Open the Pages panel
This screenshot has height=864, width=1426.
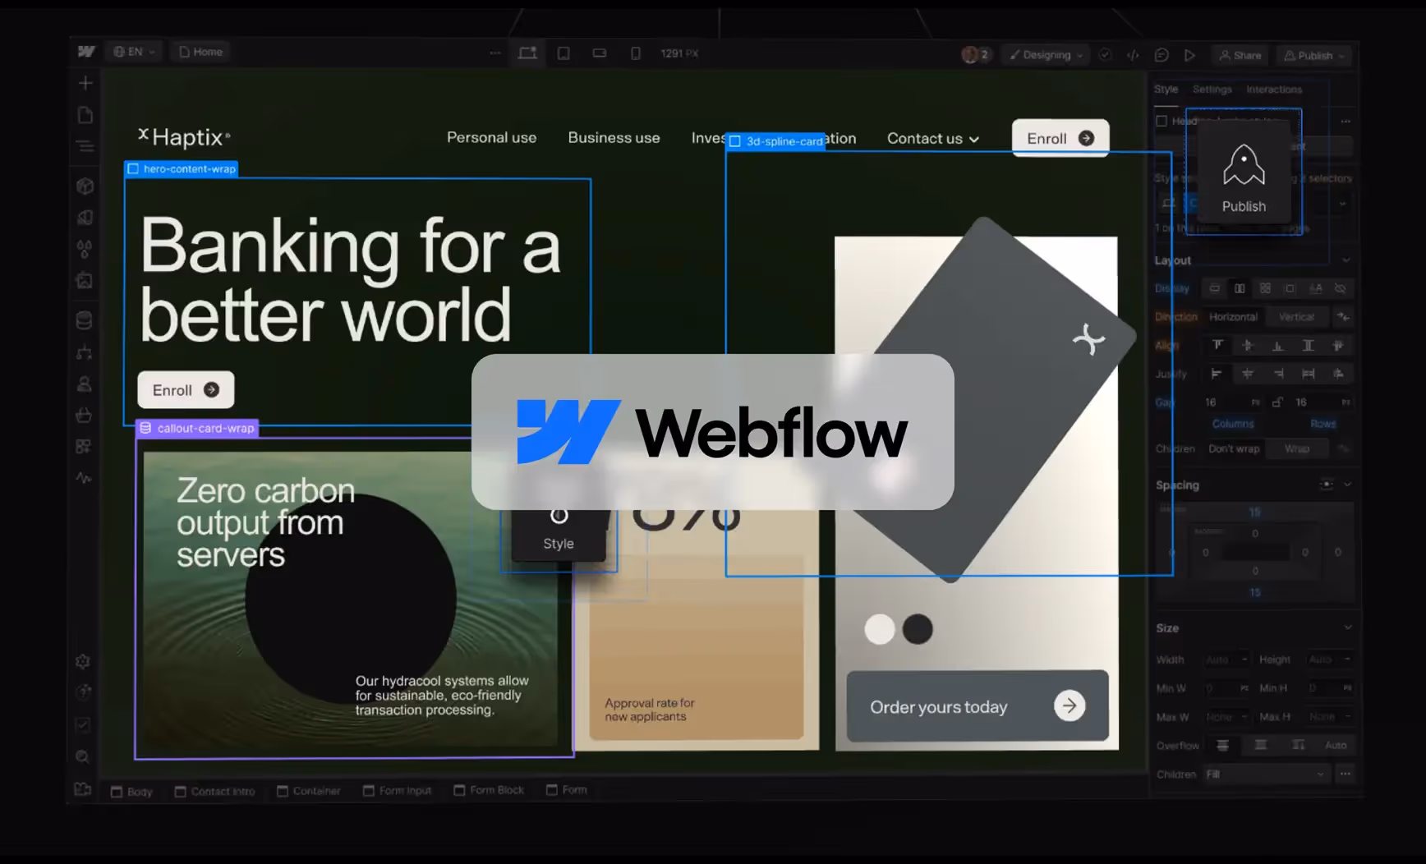click(x=85, y=114)
